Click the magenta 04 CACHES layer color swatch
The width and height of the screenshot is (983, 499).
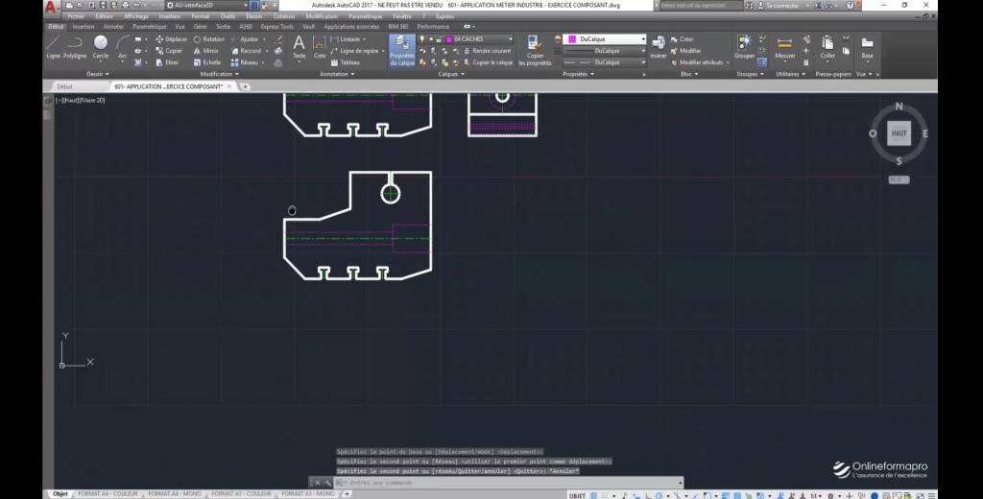pyautogui.click(x=449, y=39)
